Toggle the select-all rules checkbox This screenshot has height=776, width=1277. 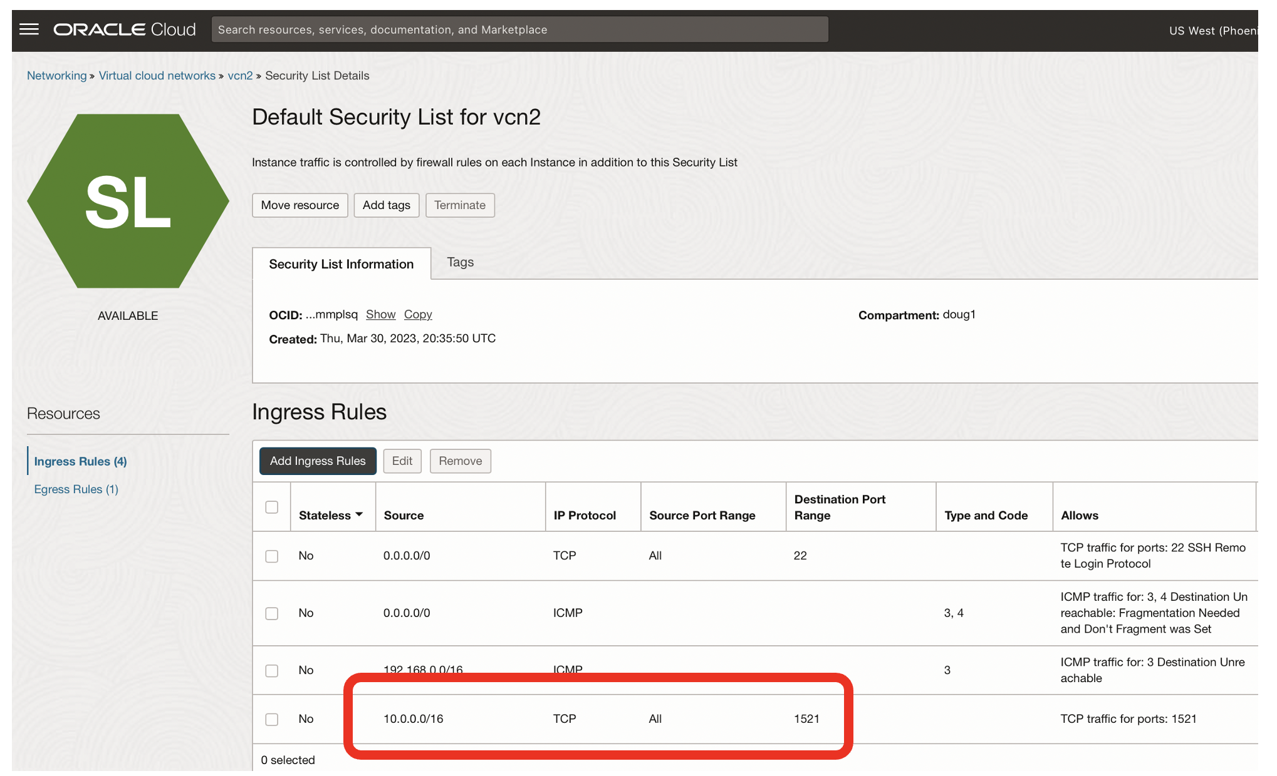tap(271, 507)
